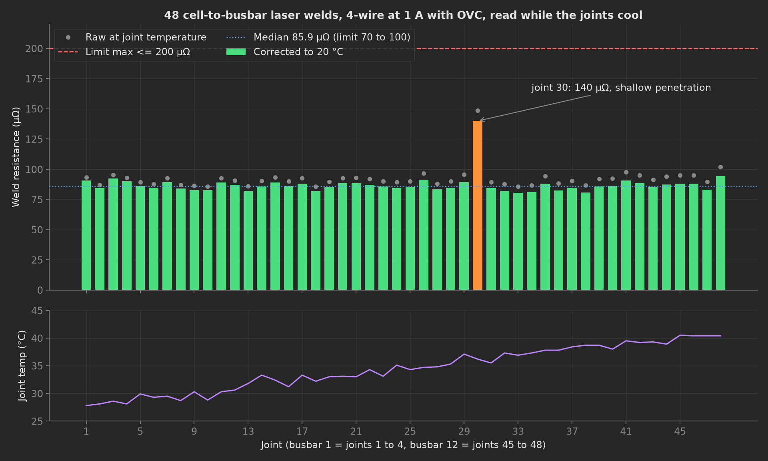This screenshot has height=461, width=768.
Task: Click the gray raw-reading dot above the orange bar
Action: (478, 110)
